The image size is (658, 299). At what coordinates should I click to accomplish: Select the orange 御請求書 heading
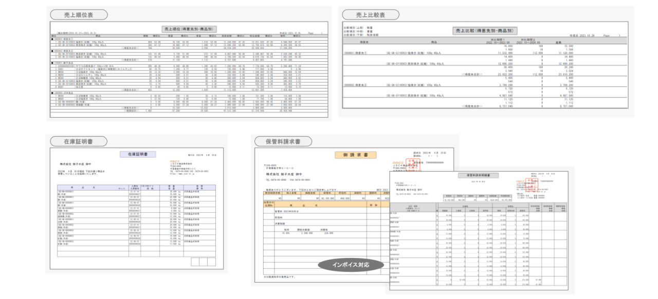point(356,155)
